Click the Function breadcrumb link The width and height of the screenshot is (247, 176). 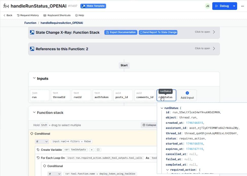click(x=30, y=23)
